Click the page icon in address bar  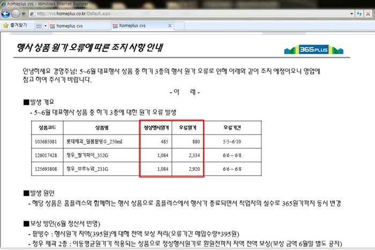pos(33,13)
